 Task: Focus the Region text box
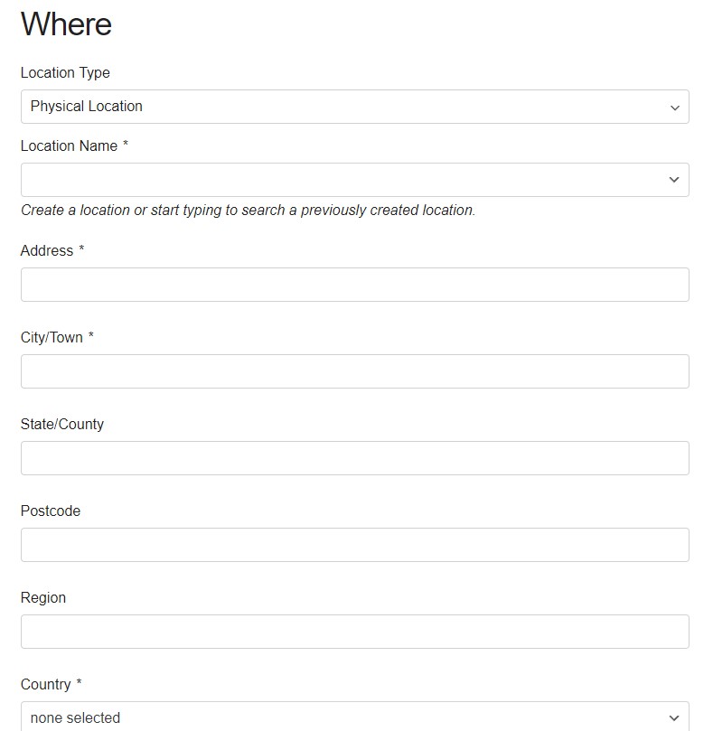(354, 632)
